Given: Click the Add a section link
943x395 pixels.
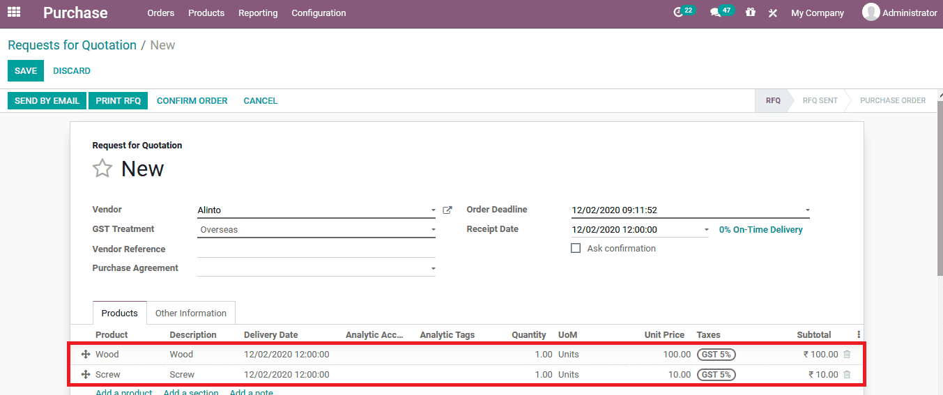Looking at the screenshot, I should tap(191, 392).
